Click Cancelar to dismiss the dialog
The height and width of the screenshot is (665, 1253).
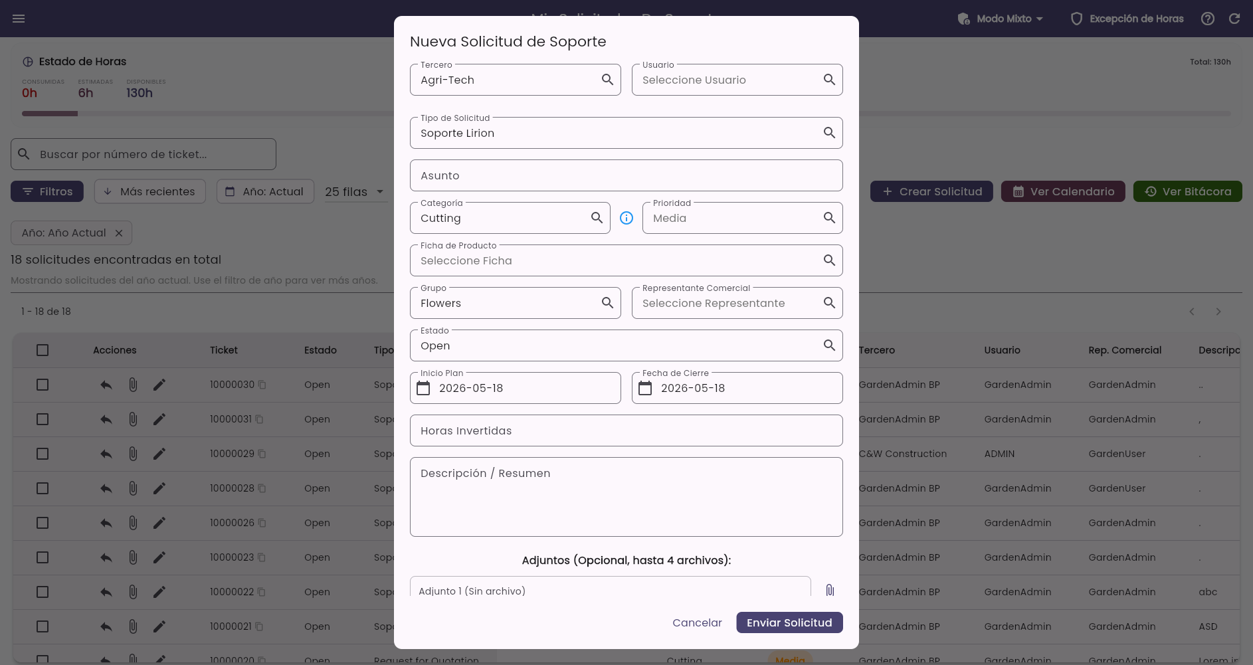pyautogui.click(x=697, y=622)
